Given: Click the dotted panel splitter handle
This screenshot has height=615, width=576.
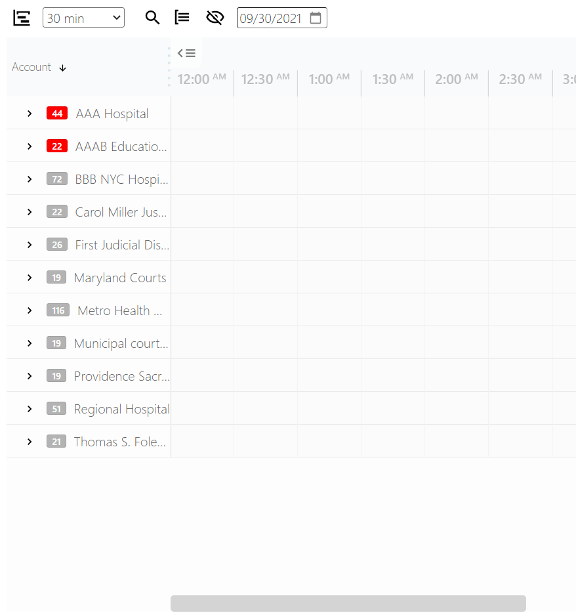Looking at the screenshot, I should [x=169, y=67].
